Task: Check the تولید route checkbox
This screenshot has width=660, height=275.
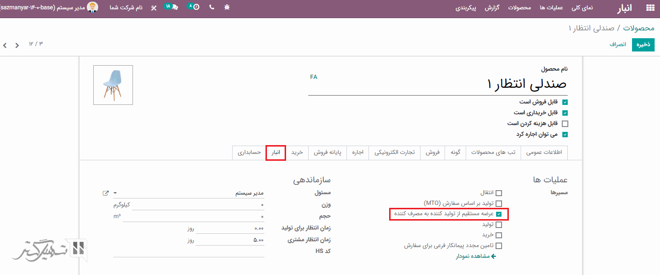Action: click(499, 225)
